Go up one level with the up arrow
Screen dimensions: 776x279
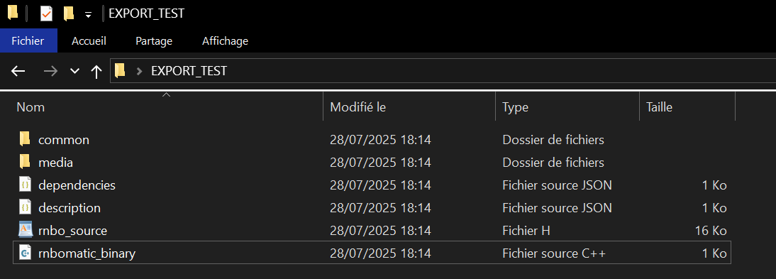click(96, 72)
